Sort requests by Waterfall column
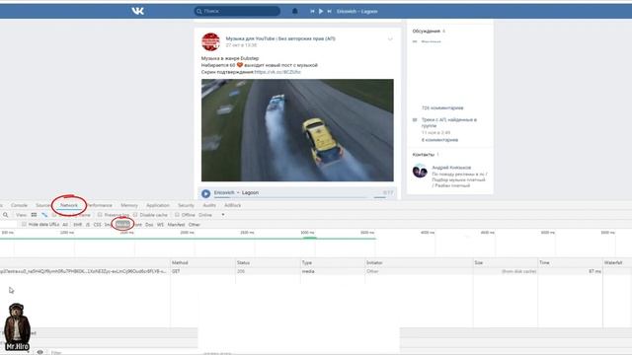This screenshot has height=355, width=632. 617,263
